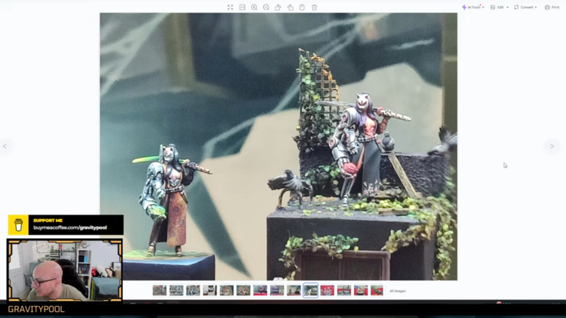Select the eighth filmstrip thumbnail
The width and height of the screenshot is (566, 318).
pos(277,290)
